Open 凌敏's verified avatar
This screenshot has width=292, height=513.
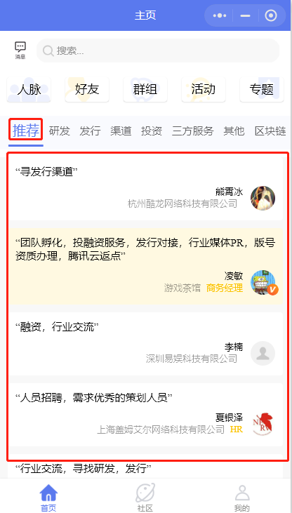tap(263, 282)
